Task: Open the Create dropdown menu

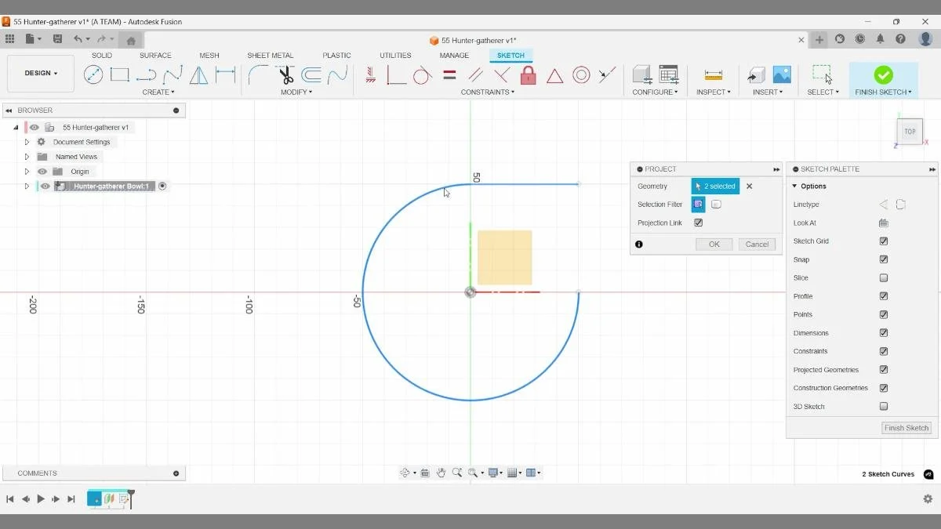Action: 158,92
